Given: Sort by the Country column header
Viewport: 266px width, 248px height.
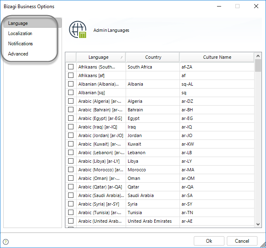Looking at the screenshot, I should click(x=153, y=58).
